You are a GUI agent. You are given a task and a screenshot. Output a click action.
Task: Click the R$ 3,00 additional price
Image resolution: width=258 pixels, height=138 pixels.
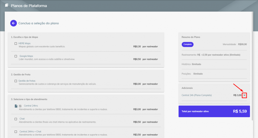[237, 95]
